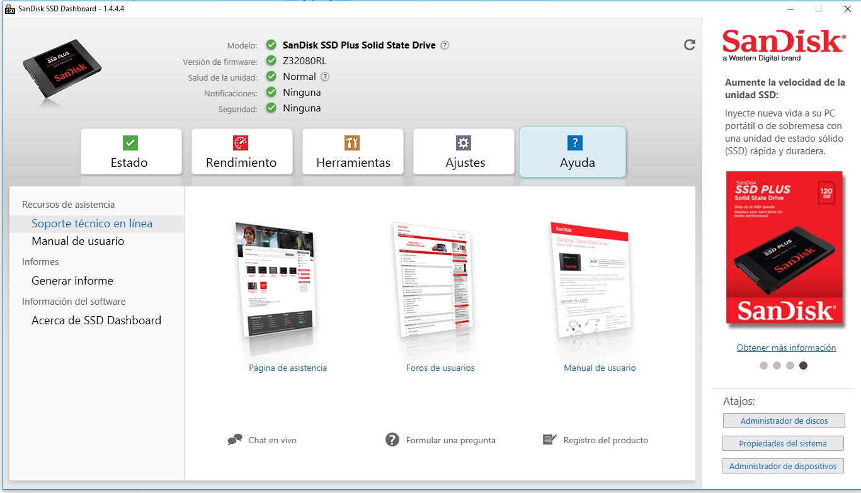
Task: Click the help question mark beside the model name
Action: tap(445, 45)
